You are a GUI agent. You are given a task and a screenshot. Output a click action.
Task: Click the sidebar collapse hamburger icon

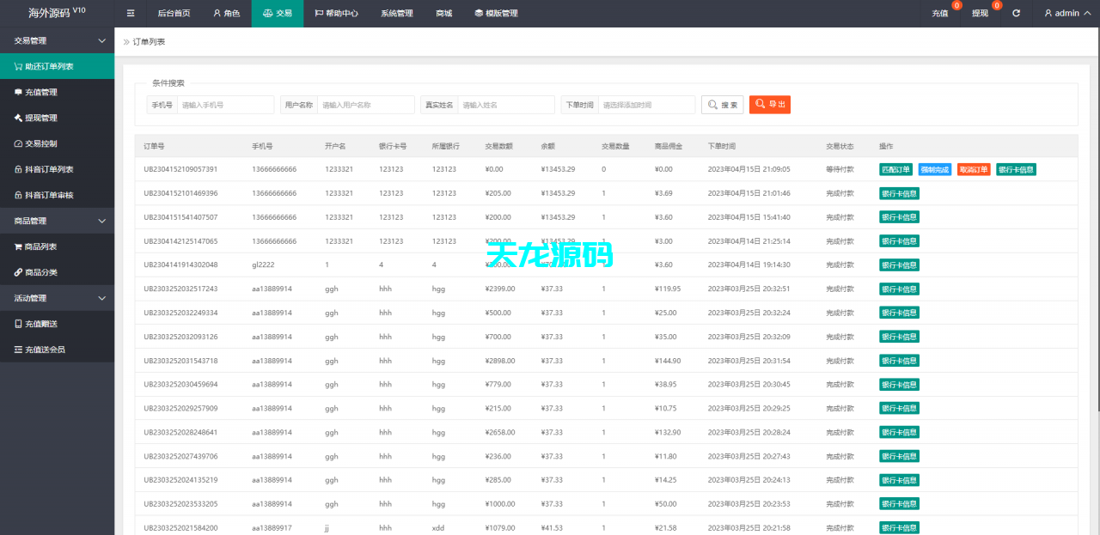pyautogui.click(x=130, y=13)
